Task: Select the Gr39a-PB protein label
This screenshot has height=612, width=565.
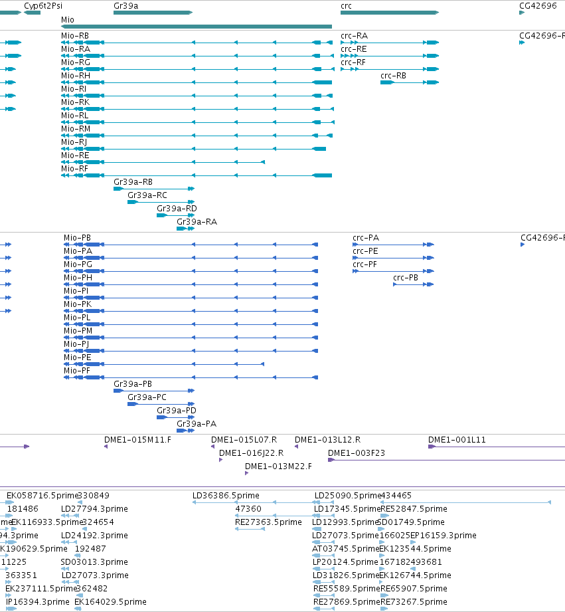Action: click(133, 383)
